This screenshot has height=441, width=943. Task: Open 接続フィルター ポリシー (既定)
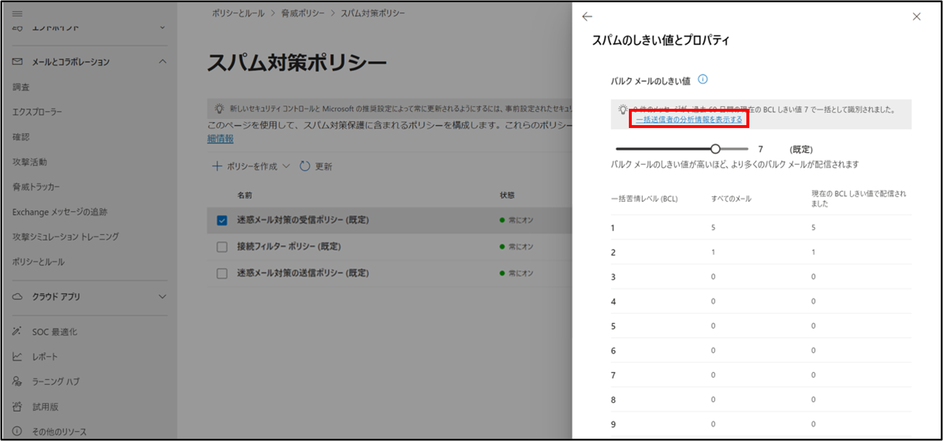coord(289,247)
